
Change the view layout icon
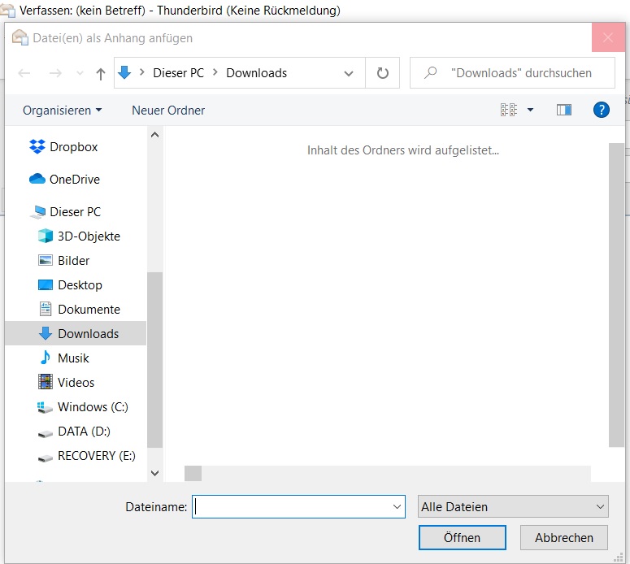tap(509, 110)
